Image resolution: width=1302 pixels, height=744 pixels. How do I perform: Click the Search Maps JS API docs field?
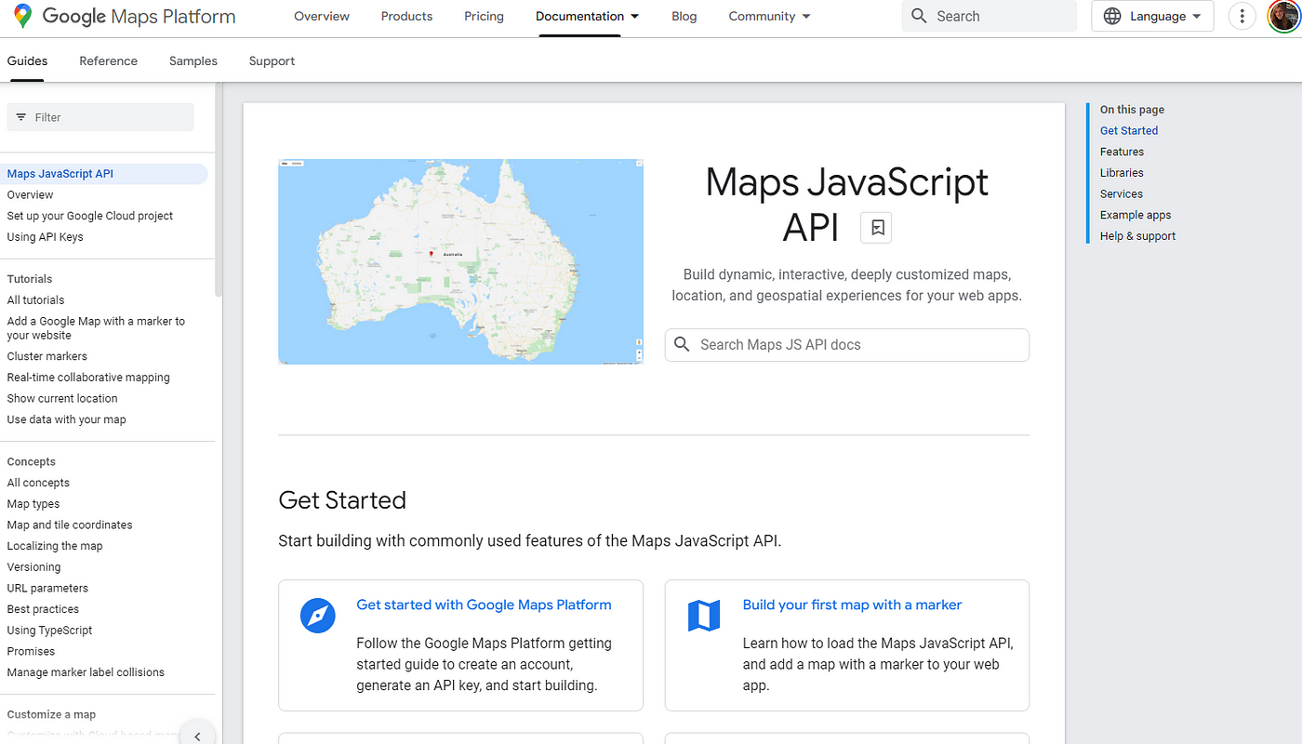[847, 344]
